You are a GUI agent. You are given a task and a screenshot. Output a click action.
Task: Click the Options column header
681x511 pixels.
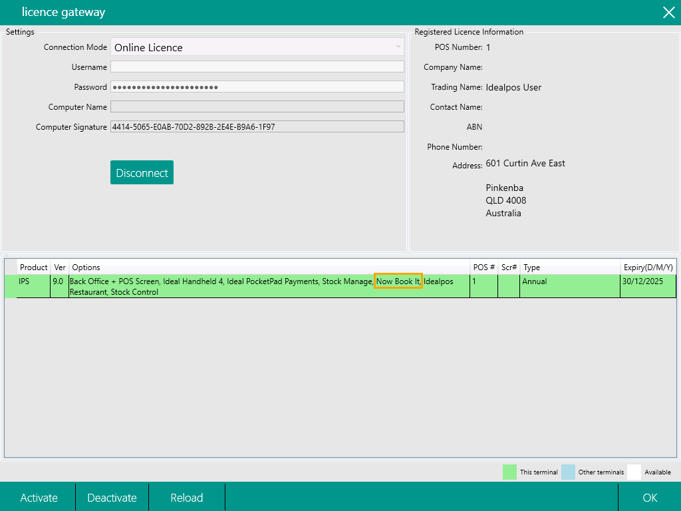coord(86,267)
